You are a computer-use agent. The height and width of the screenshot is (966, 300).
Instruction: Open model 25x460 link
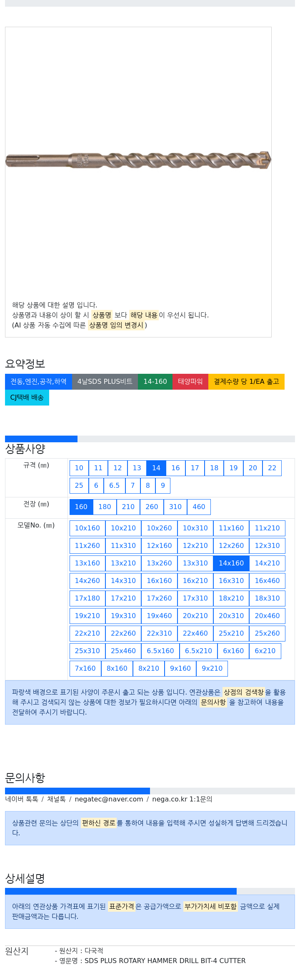tap(123, 651)
